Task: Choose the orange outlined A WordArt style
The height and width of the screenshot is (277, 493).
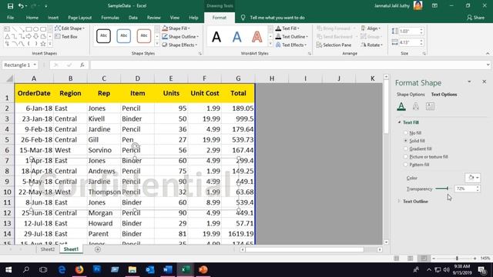Action: click(x=257, y=37)
